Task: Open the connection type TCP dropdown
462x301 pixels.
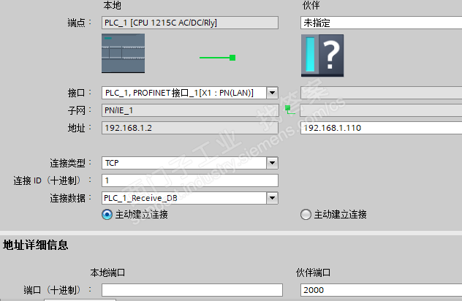Action: point(272,163)
